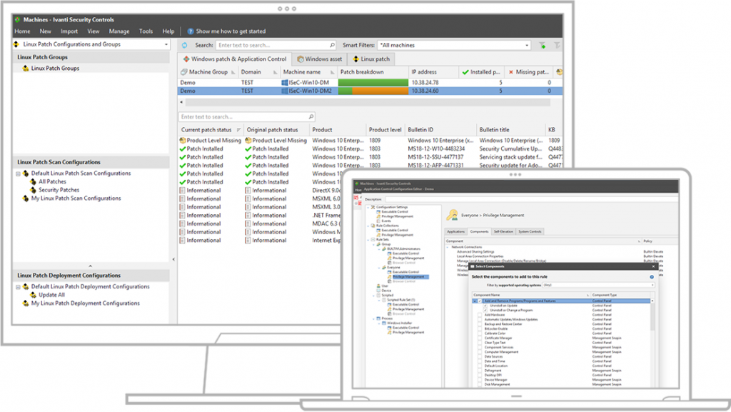
Task: Click Windows icon beside ISeC-Win10-DM
Action: pos(285,83)
